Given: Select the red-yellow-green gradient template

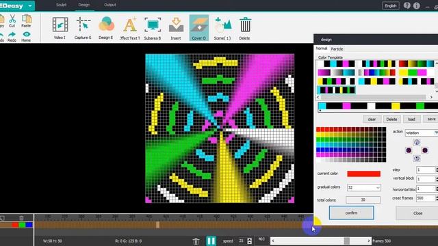Looking at the screenshot, I should pos(417,64).
